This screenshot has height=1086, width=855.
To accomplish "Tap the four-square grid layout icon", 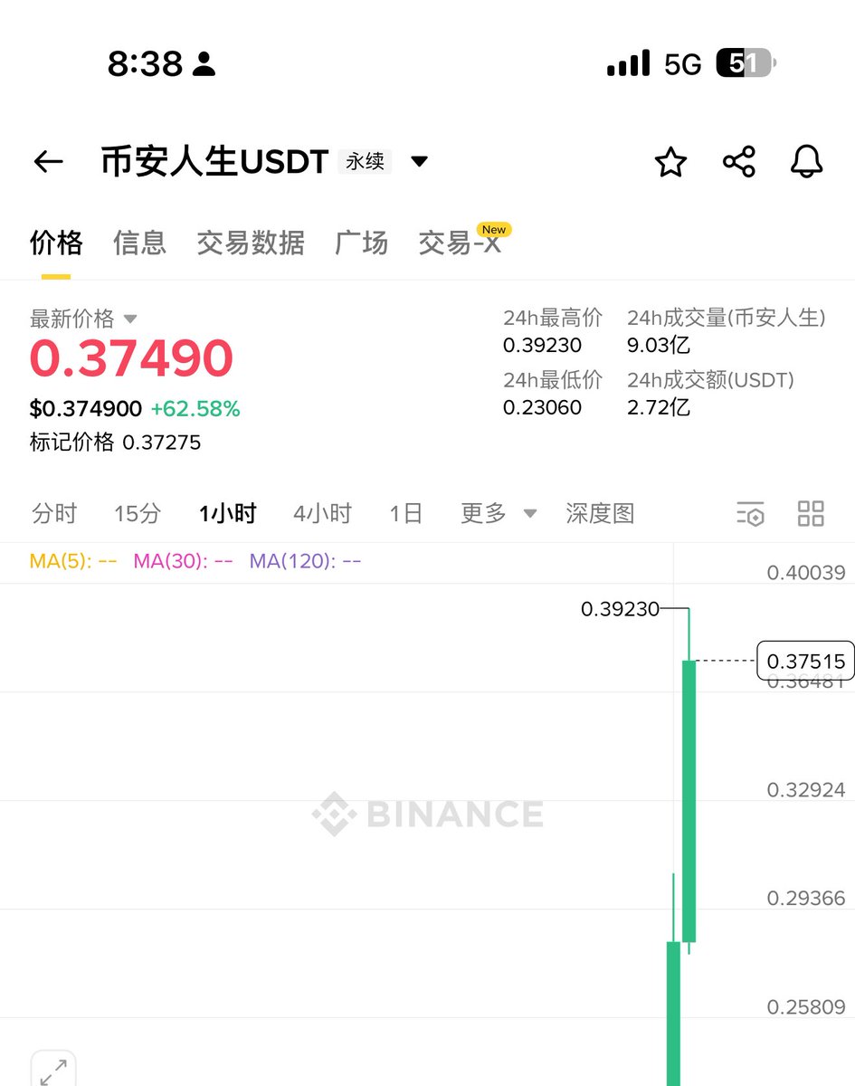I will pyautogui.click(x=811, y=513).
